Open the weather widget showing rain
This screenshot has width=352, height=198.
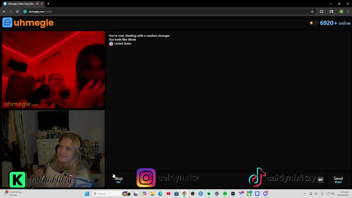[x=13, y=194]
